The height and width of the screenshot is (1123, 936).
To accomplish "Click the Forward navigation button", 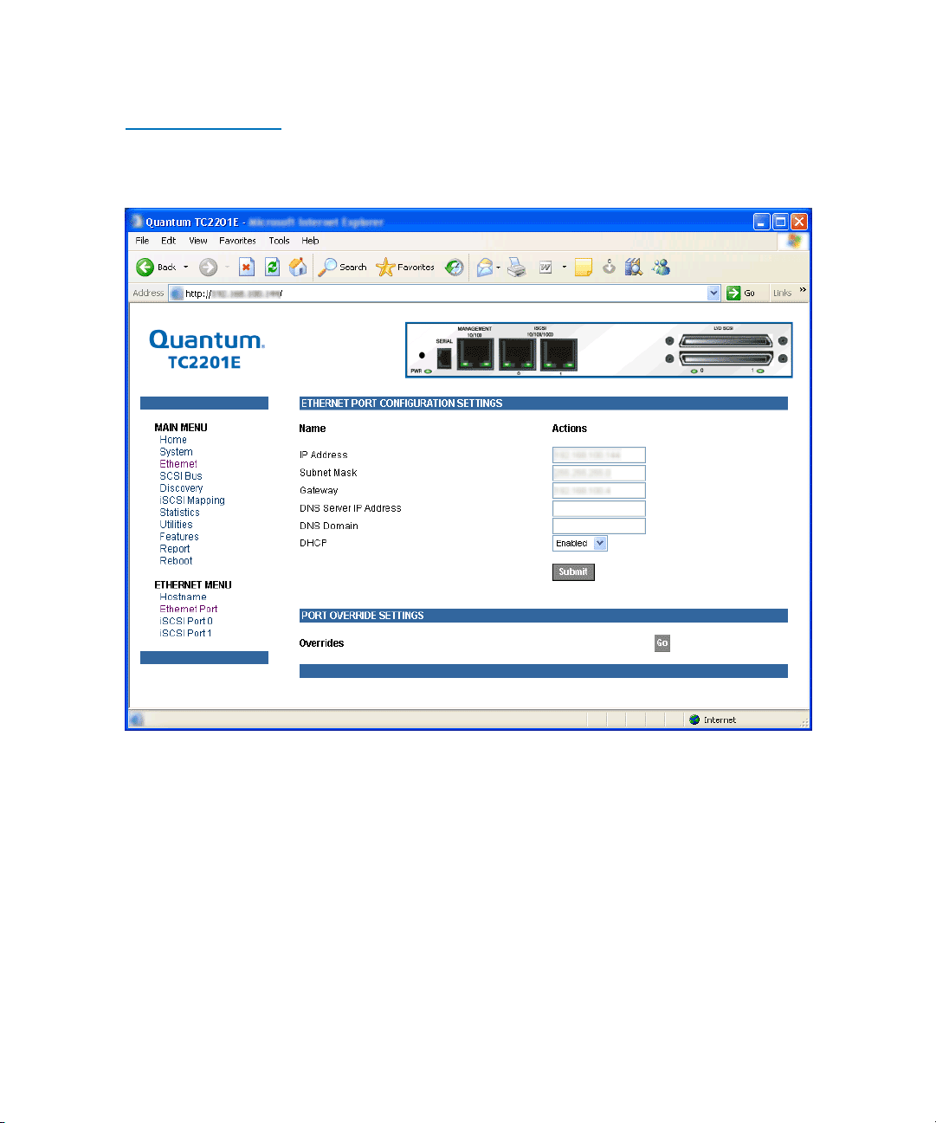I will point(208,268).
